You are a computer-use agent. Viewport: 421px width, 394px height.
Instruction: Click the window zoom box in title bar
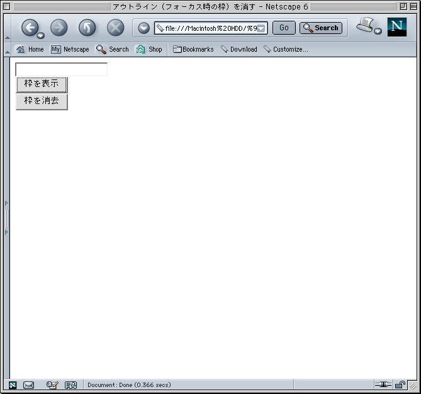[403, 6]
